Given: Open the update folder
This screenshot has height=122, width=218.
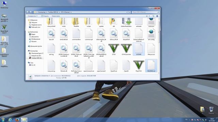Looking at the screenshot, I should pos(101,22).
